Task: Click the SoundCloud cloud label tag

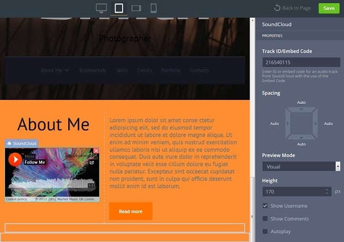Action: 22,143
